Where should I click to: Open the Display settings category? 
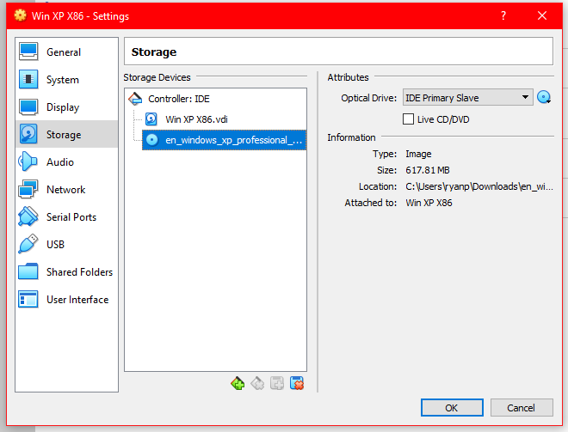pos(66,107)
